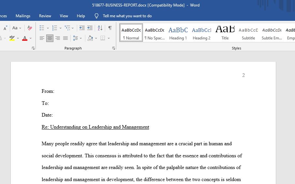Justify the paragraph text
295x184 pixels.
click(x=65, y=38)
